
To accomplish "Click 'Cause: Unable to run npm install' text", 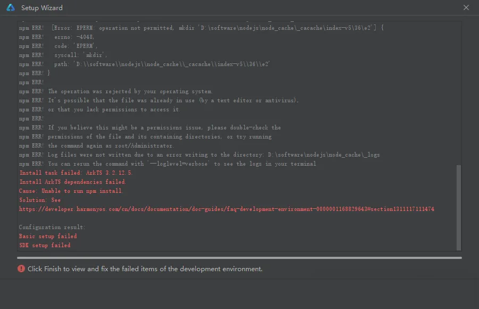I will point(71,191).
